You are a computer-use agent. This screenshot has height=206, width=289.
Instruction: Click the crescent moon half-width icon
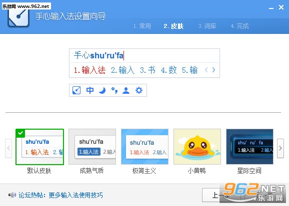tap(102, 90)
